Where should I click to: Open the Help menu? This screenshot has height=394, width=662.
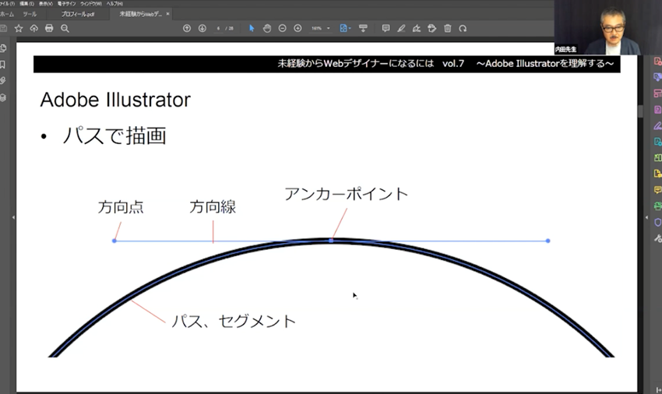point(114,3)
